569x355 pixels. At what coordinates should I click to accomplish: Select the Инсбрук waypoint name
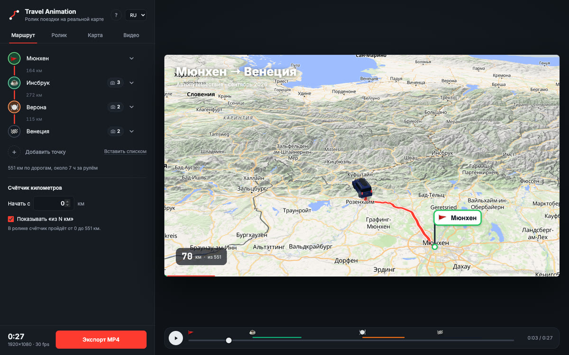tap(38, 83)
